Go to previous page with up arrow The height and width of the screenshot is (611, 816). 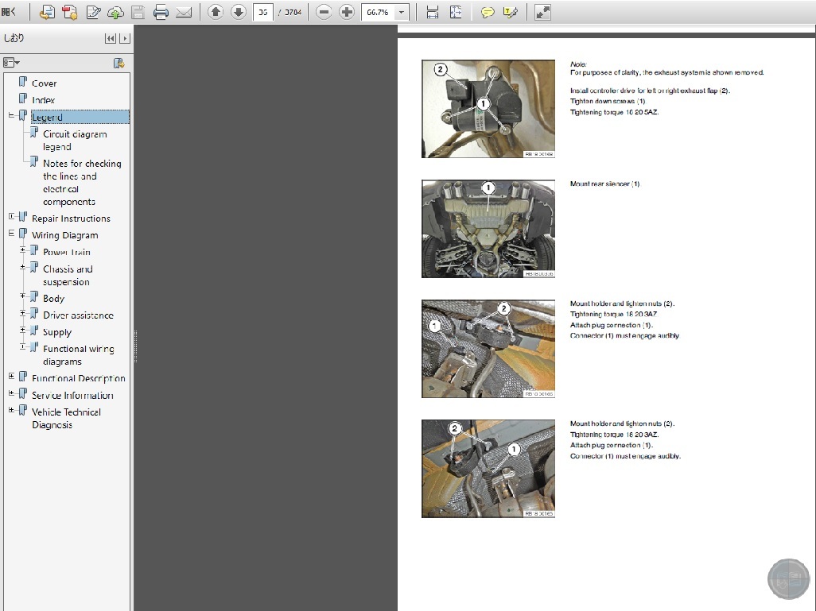coord(215,12)
